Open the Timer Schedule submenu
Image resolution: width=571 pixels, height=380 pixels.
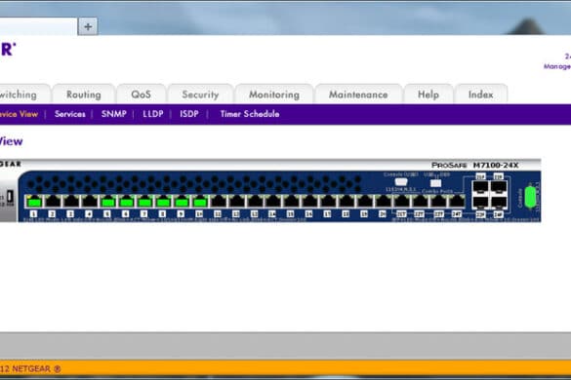(250, 114)
